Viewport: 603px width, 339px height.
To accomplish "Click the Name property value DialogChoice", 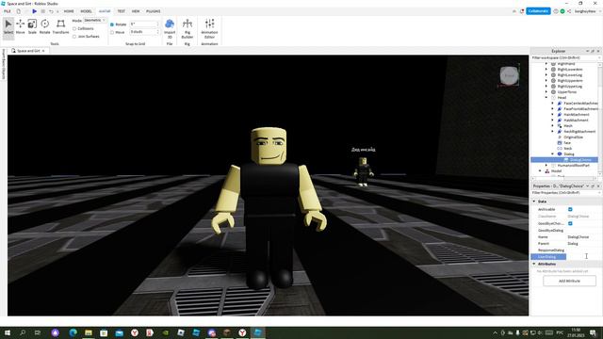I will (578, 237).
